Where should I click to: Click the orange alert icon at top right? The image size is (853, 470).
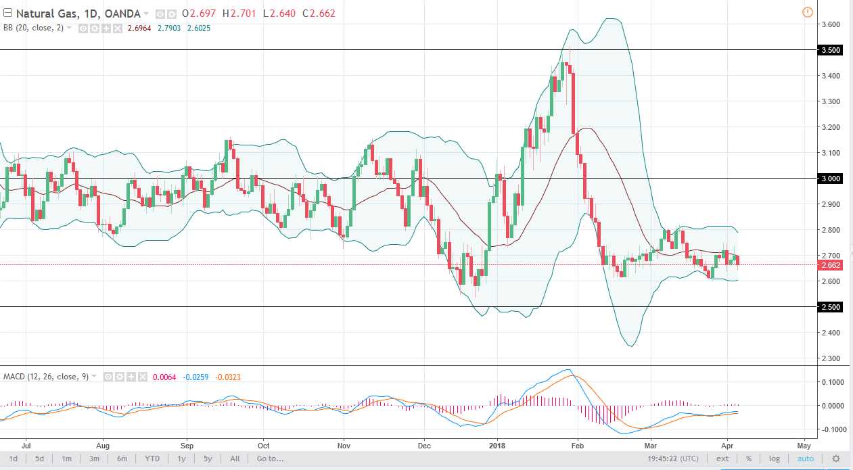(x=807, y=12)
